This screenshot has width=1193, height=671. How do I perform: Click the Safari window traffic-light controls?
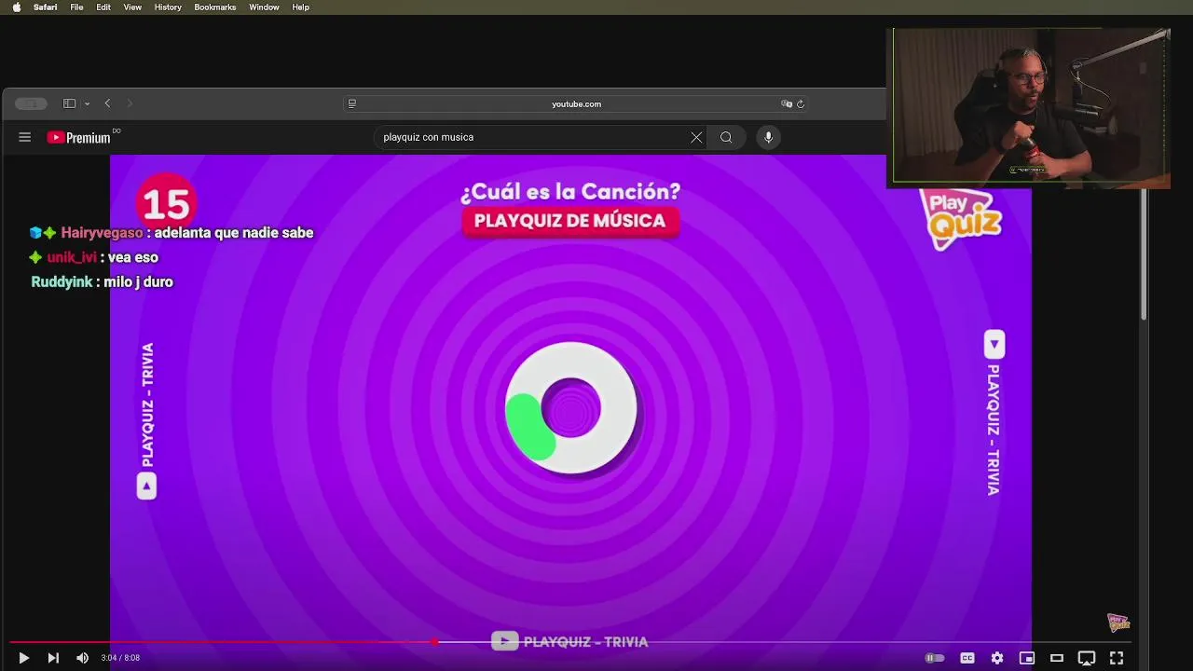tap(31, 103)
